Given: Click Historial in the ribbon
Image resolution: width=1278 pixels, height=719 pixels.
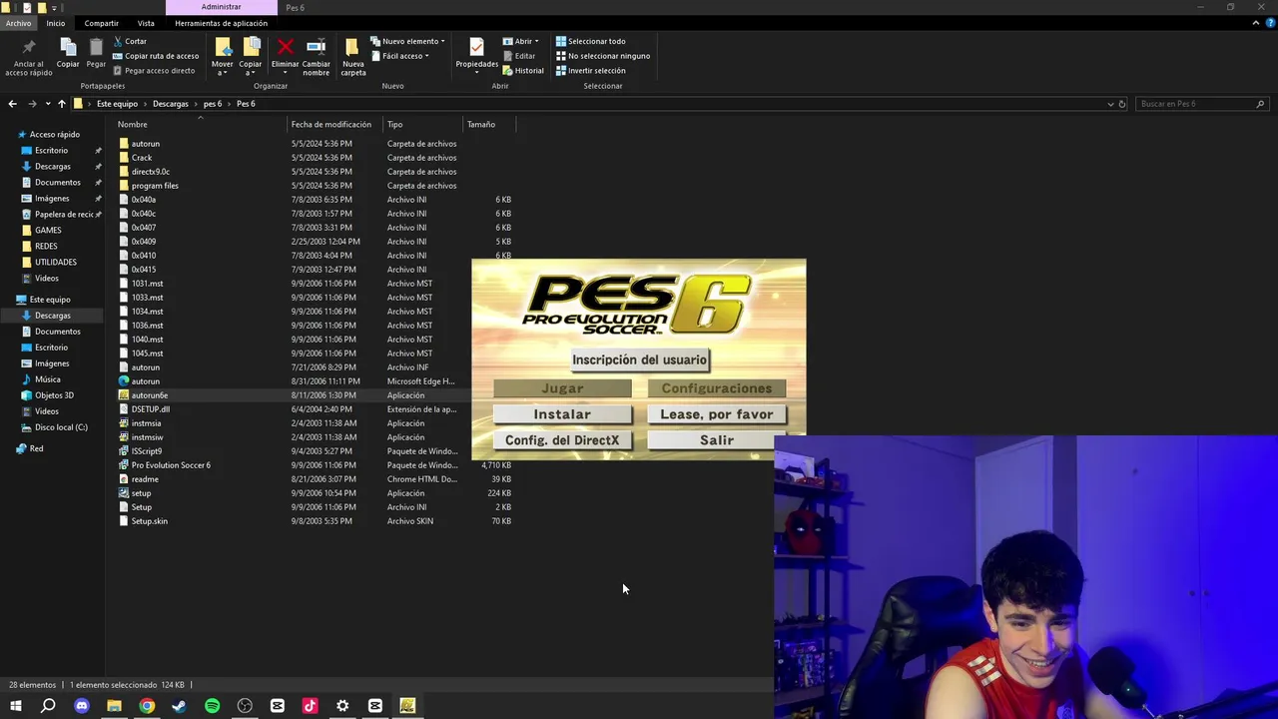Looking at the screenshot, I should 523,71.
